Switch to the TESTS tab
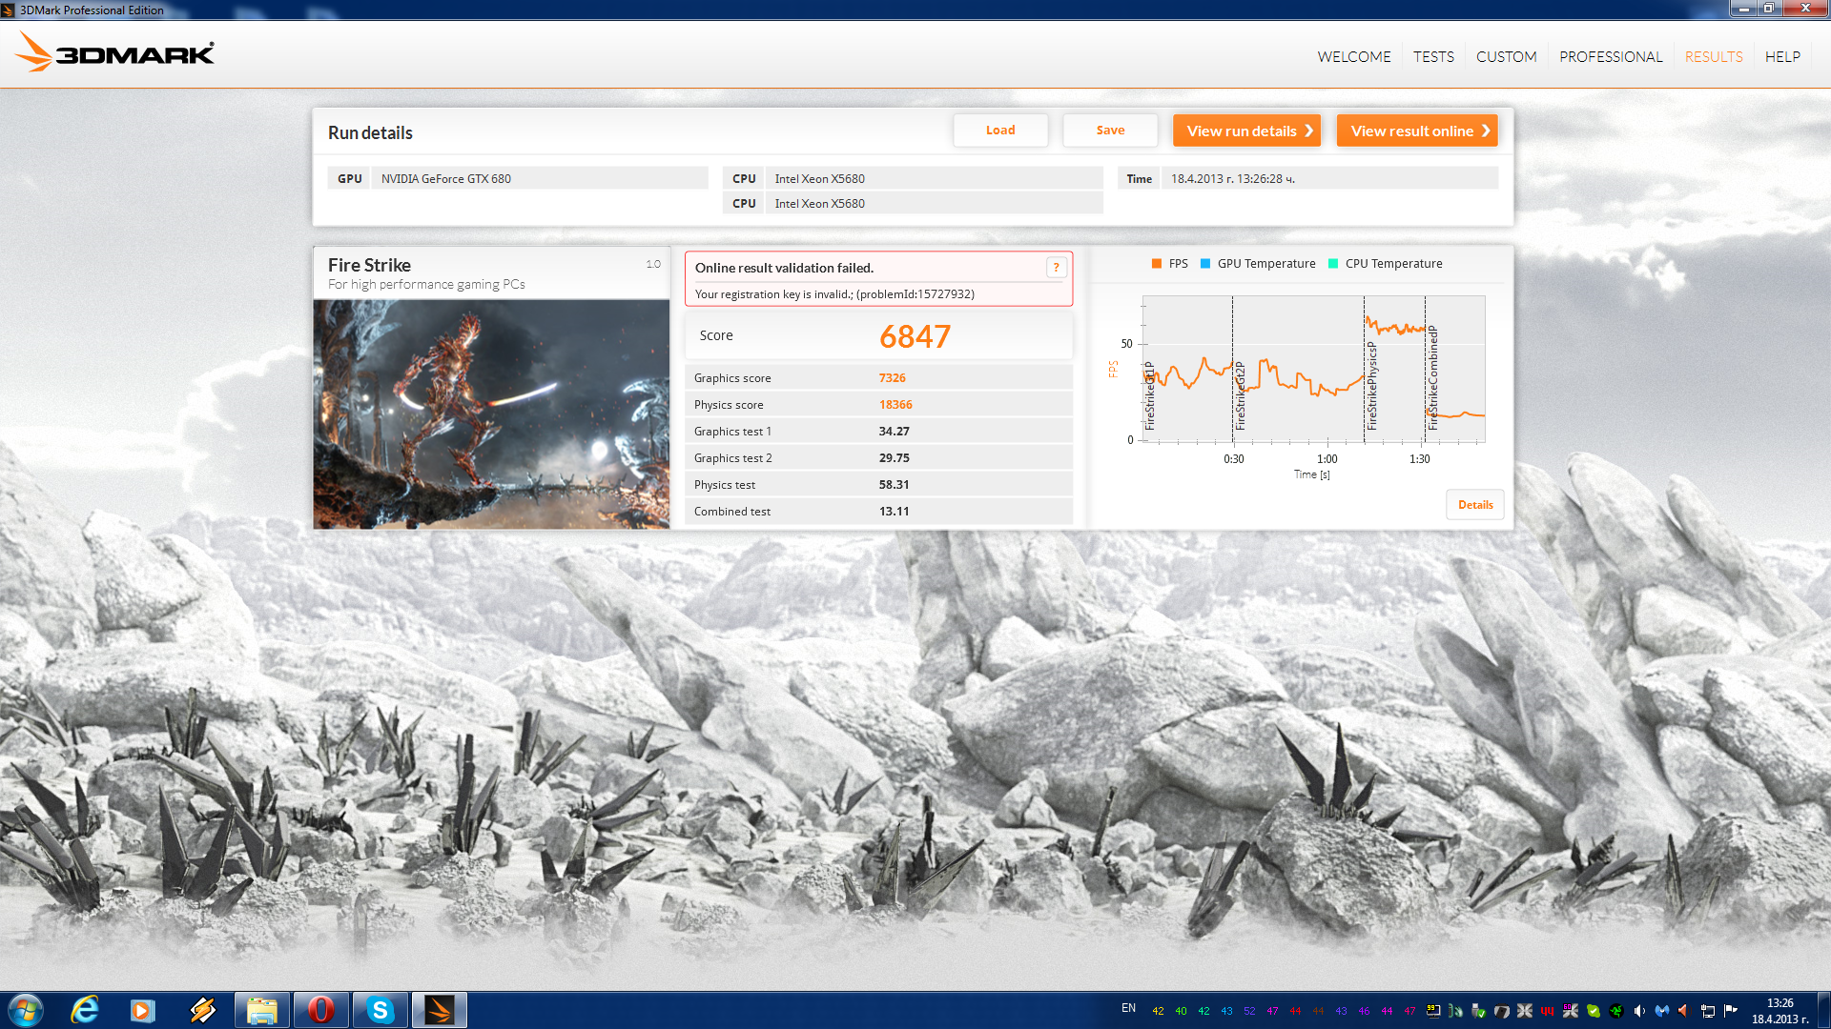Screen dimensions: 1831x1029 click(1433, 57)
